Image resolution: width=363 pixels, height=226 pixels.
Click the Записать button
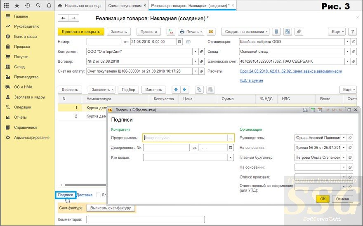(x=119, y=32)
